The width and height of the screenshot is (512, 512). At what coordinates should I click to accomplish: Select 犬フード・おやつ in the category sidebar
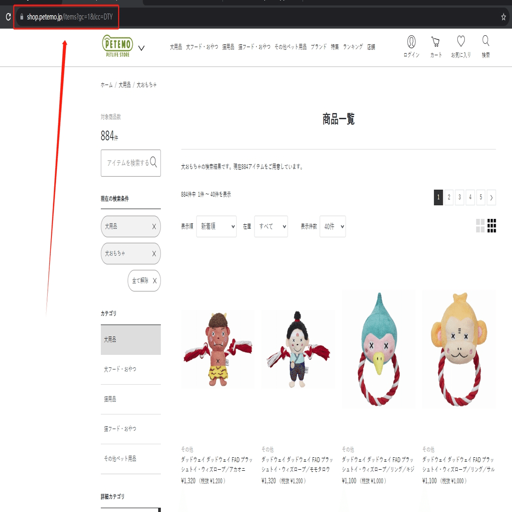(x=131, y=370)
